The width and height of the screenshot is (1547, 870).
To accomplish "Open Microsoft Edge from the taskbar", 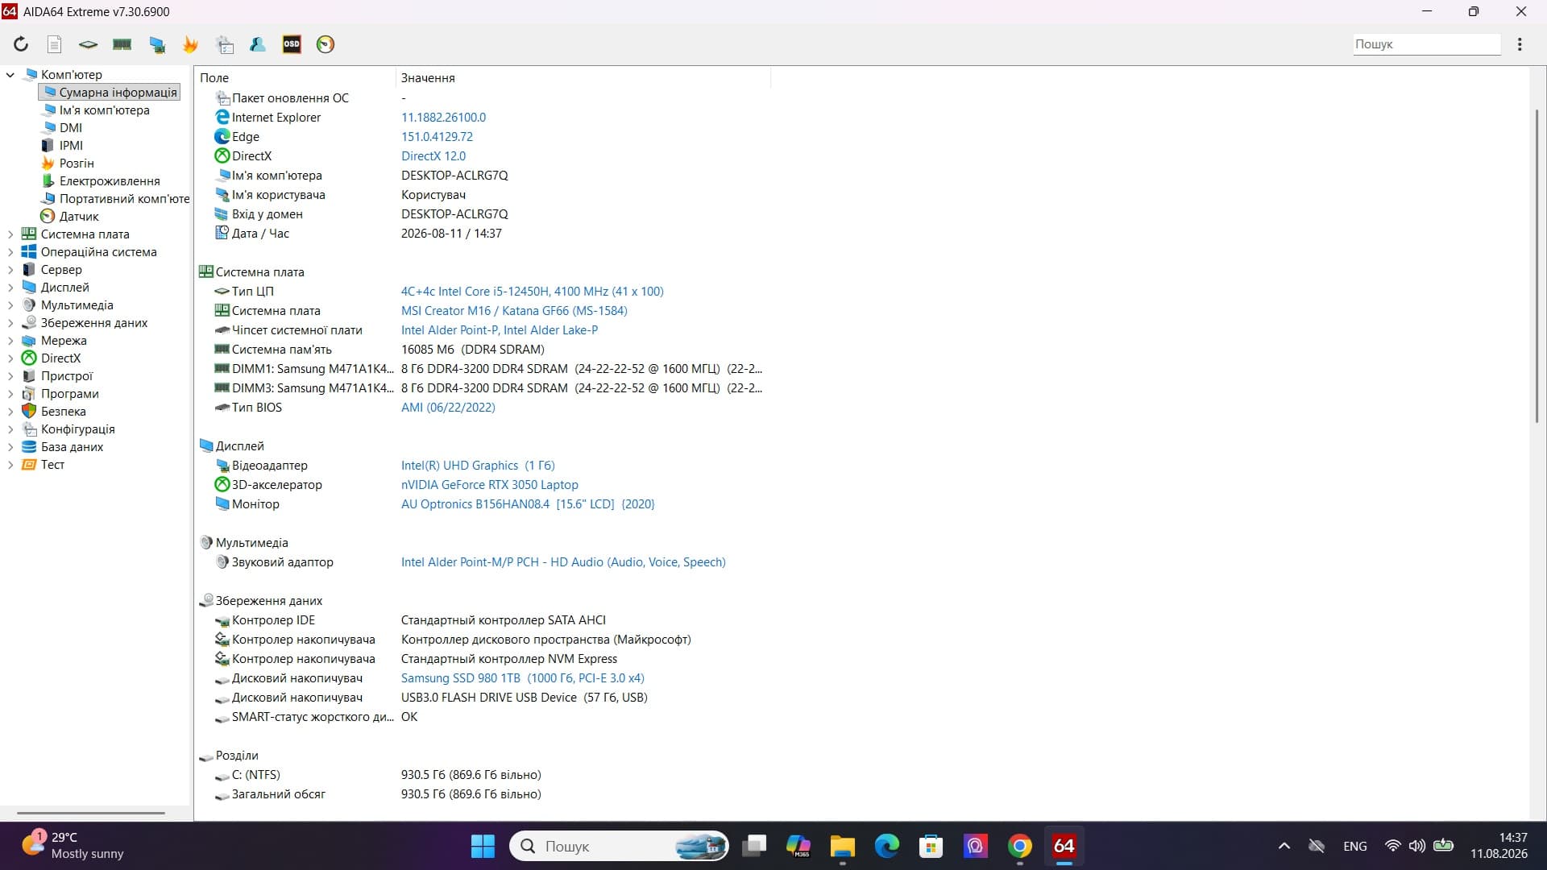I will [x=887, y=846].
